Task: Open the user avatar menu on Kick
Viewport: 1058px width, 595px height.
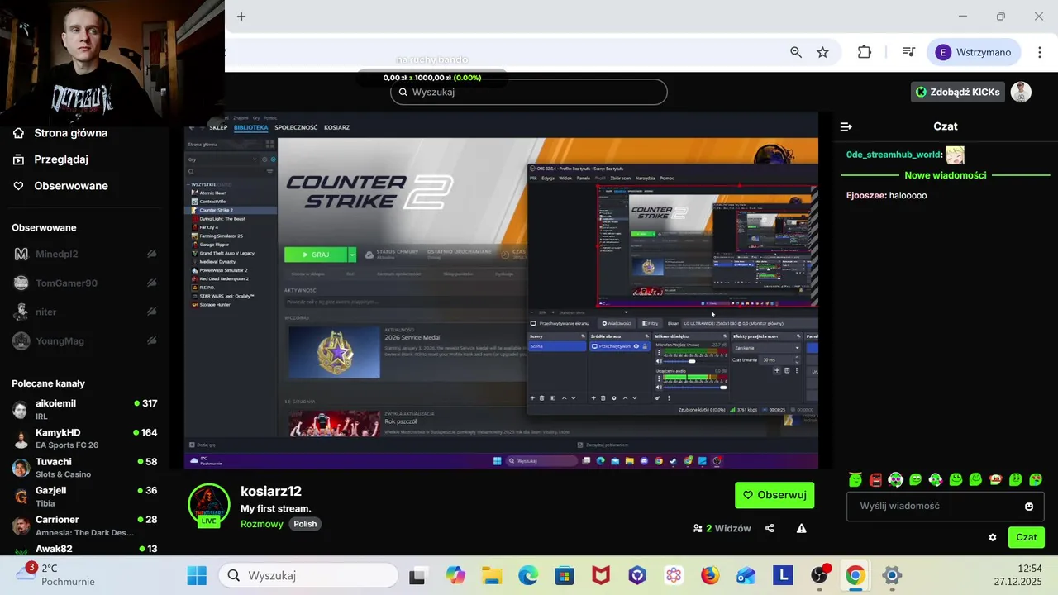Action: point(1021,92)
